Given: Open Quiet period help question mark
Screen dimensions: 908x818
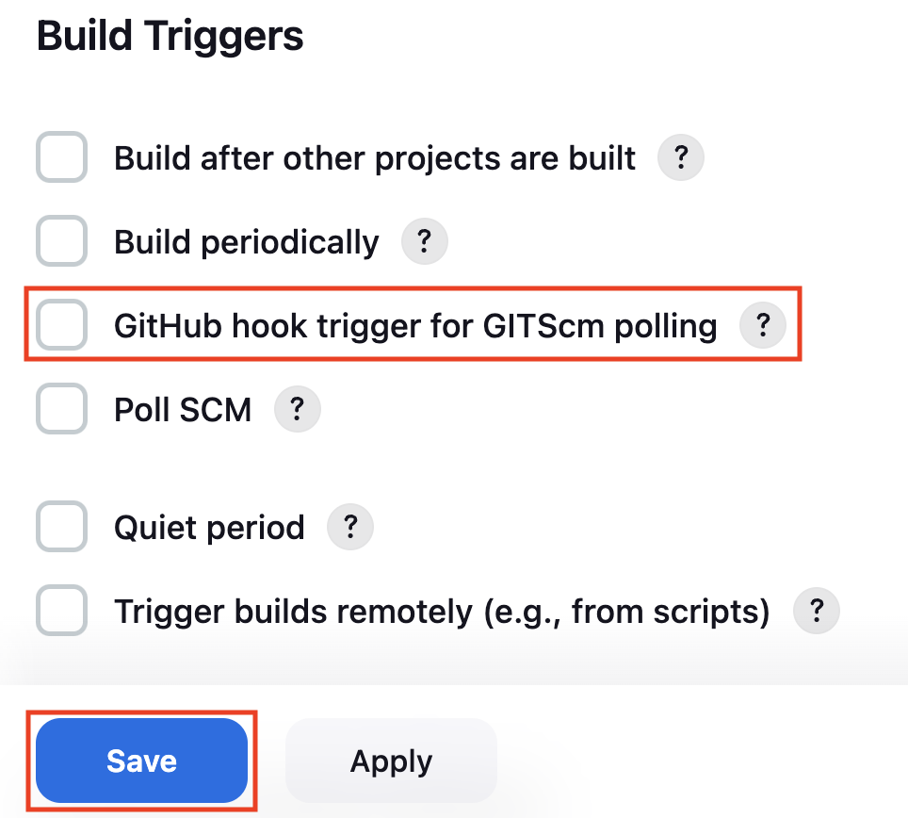Looking at the screenshot, I should (x=349, y=527).
